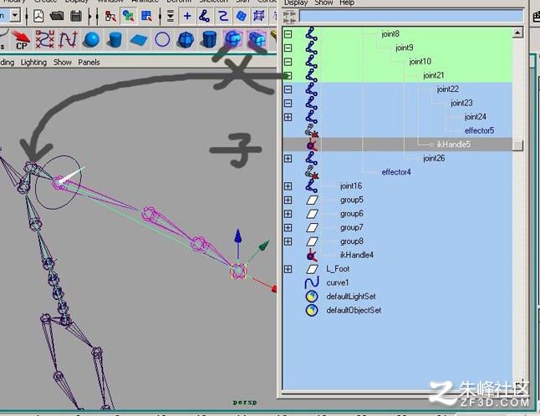The image size is (540, 416).
Task: Open the viewport Panels menu
Action: tap(89, 63)
